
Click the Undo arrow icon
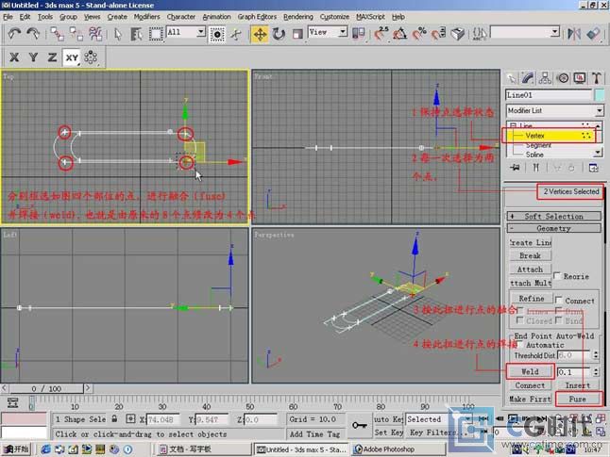[x=15, y=34]
